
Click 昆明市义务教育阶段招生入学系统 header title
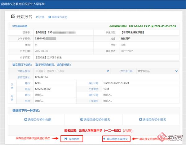(23, 4)
